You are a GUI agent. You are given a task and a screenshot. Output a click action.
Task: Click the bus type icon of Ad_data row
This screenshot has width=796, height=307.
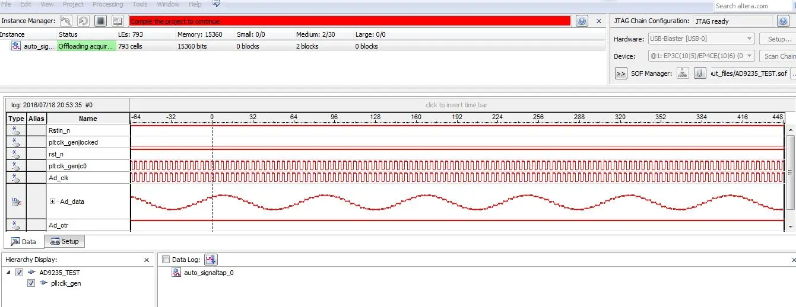click(17, 202)
